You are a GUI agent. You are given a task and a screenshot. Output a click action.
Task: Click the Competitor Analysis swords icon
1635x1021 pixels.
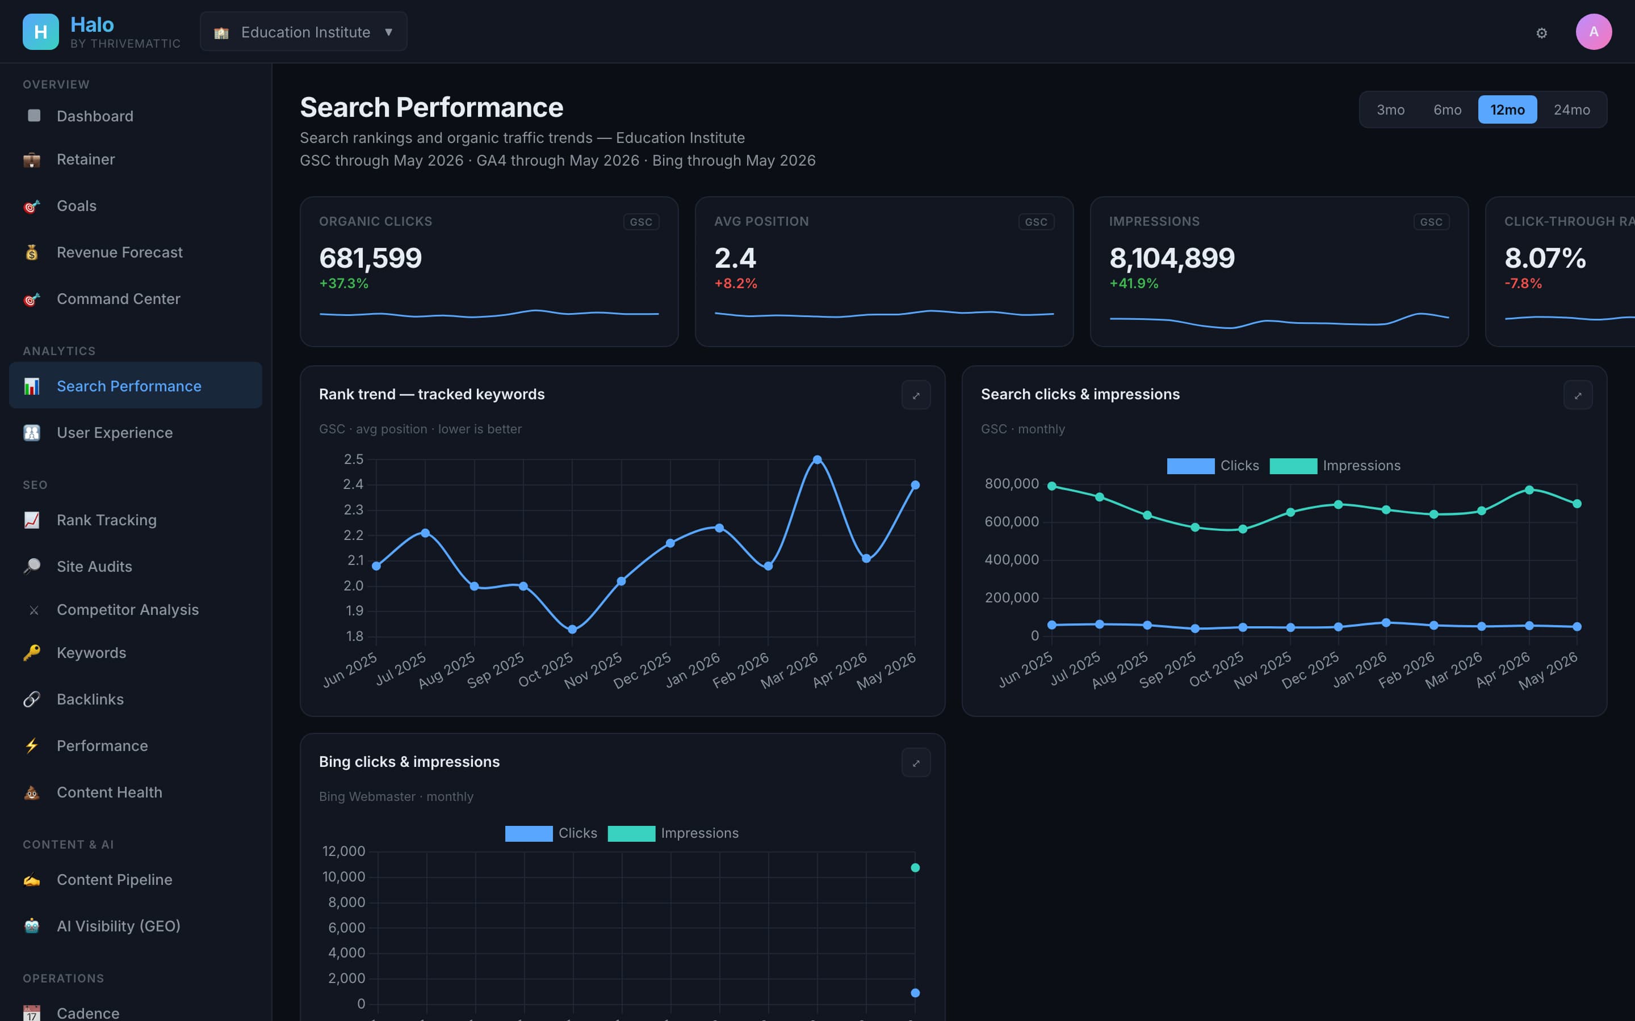point(33,610)
